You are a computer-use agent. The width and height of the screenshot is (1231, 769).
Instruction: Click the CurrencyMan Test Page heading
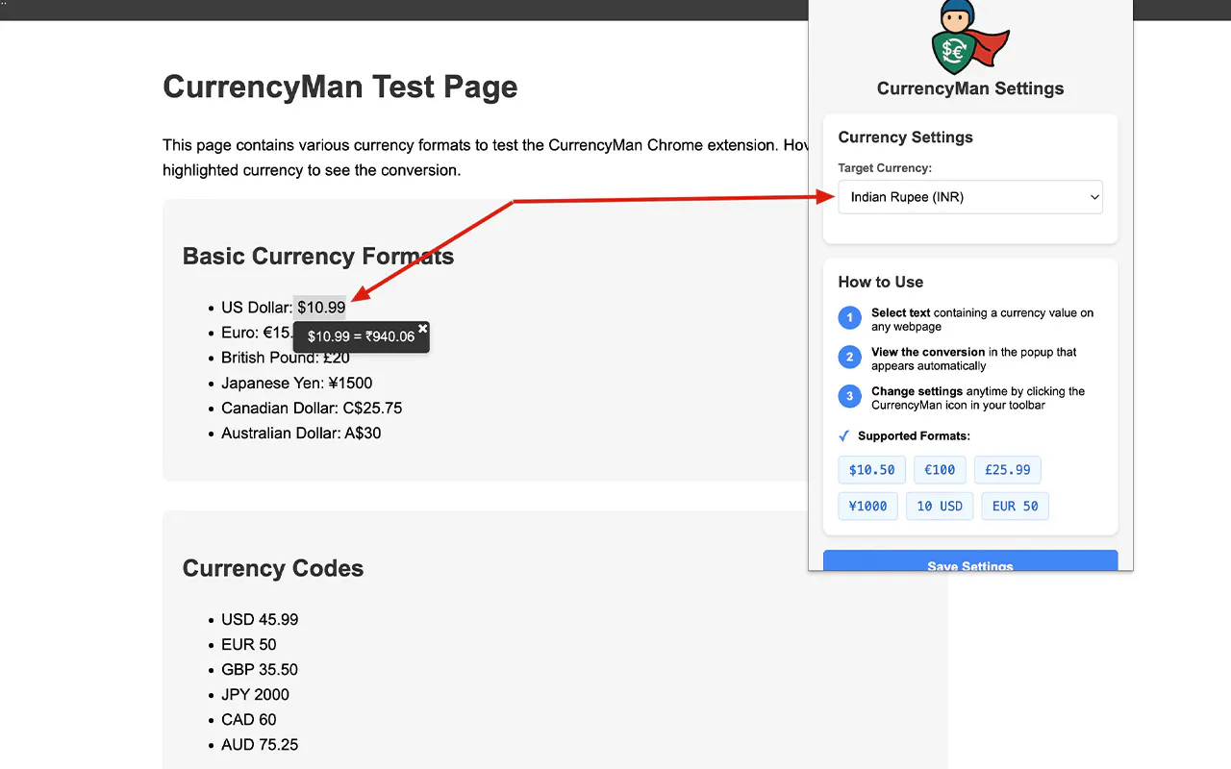[x=340, y=87]
